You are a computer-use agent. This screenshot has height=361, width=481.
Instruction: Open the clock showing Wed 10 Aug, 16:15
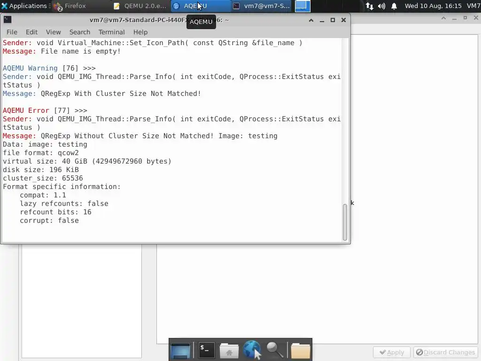tap(433, 6)
